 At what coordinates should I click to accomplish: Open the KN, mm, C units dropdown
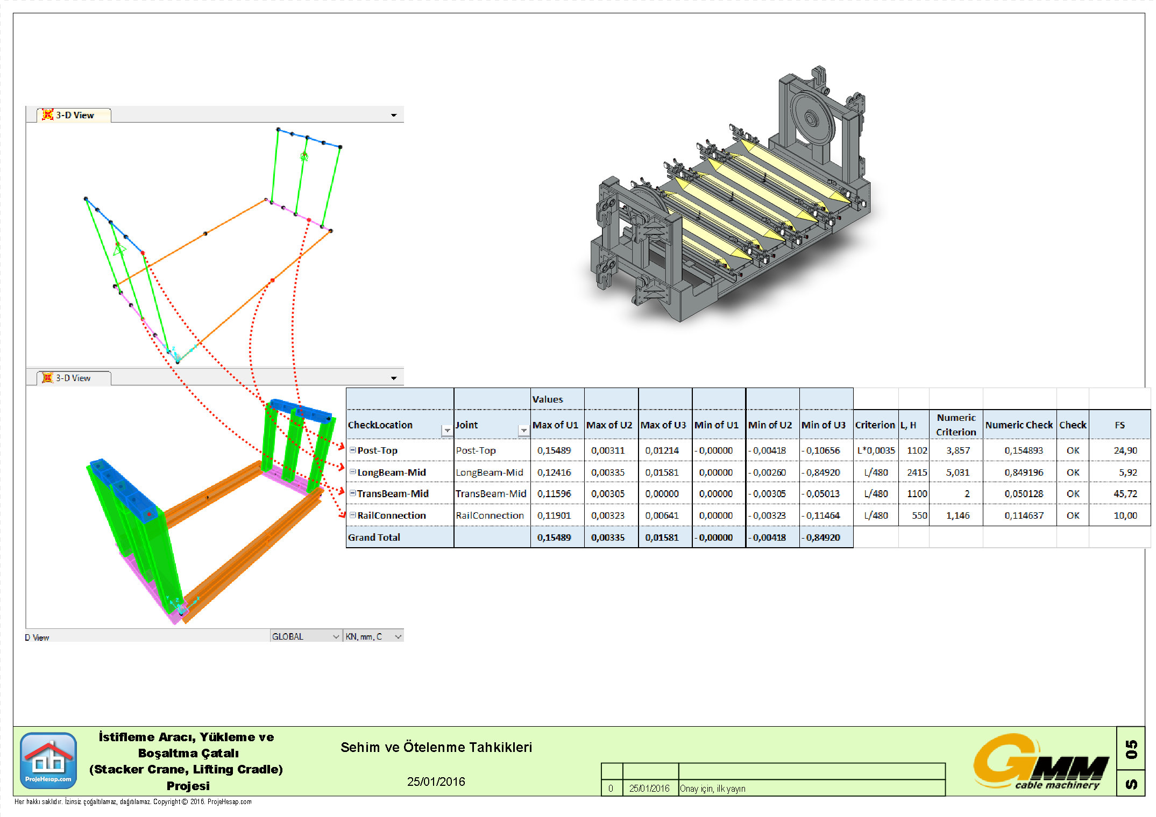coord(398,636)
